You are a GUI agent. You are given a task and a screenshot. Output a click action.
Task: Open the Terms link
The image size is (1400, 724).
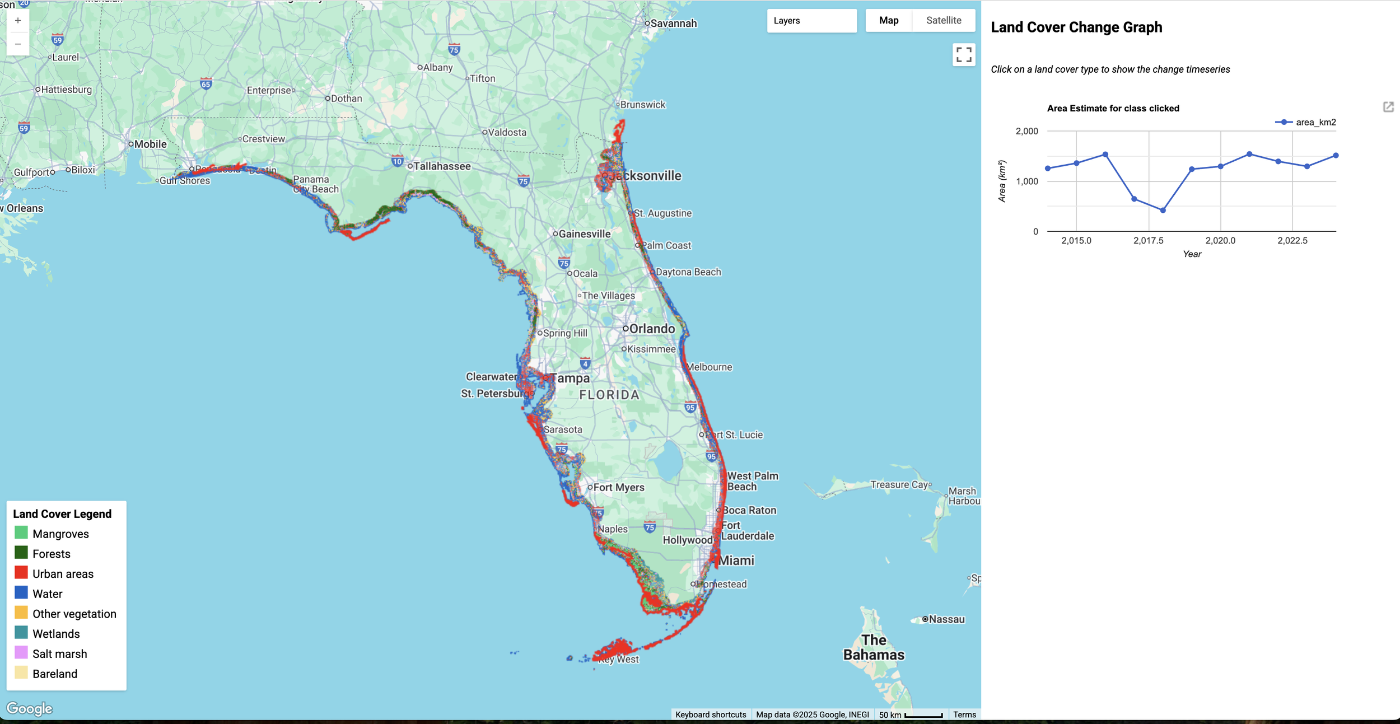[964, 714]
